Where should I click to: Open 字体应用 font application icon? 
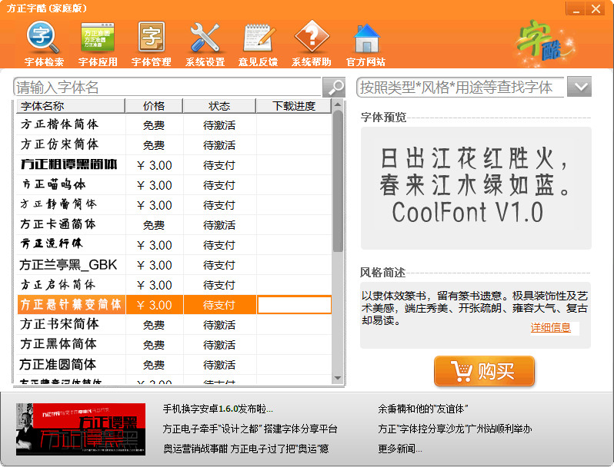click(98, 45)
